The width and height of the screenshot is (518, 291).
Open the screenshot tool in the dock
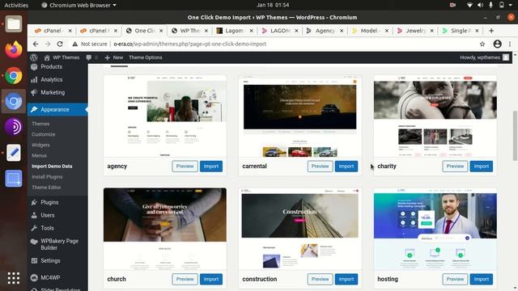point(14,179)
